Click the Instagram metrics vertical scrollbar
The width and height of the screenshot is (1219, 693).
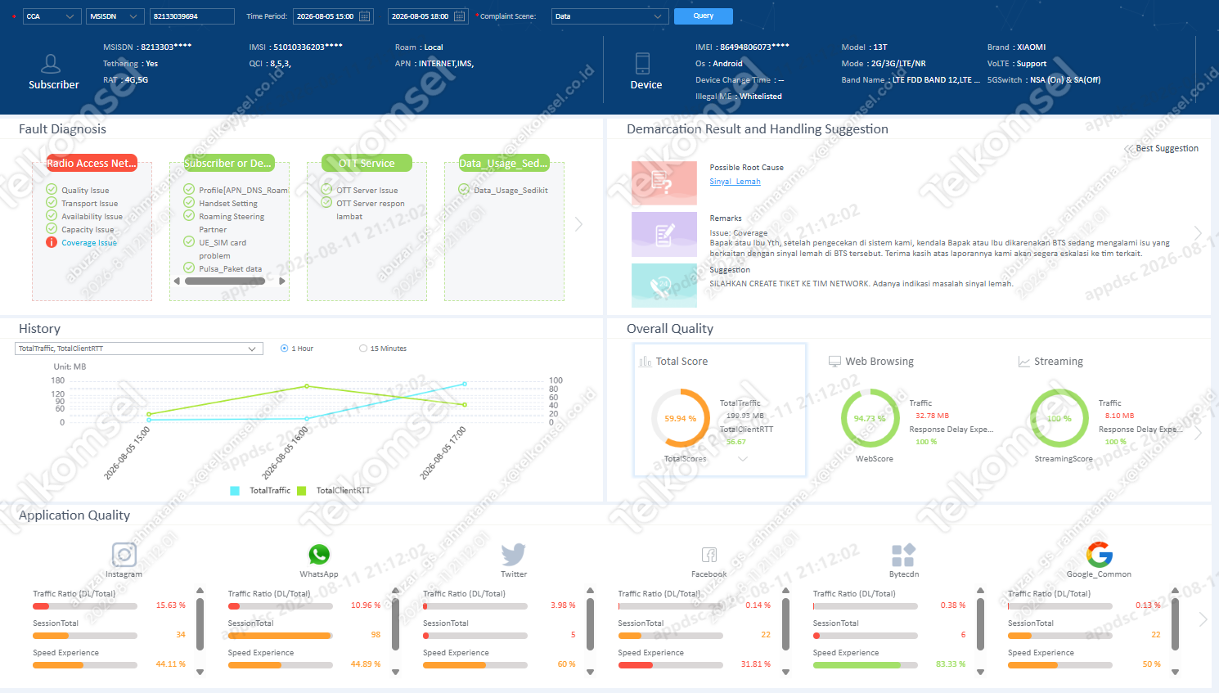(200, 623)
